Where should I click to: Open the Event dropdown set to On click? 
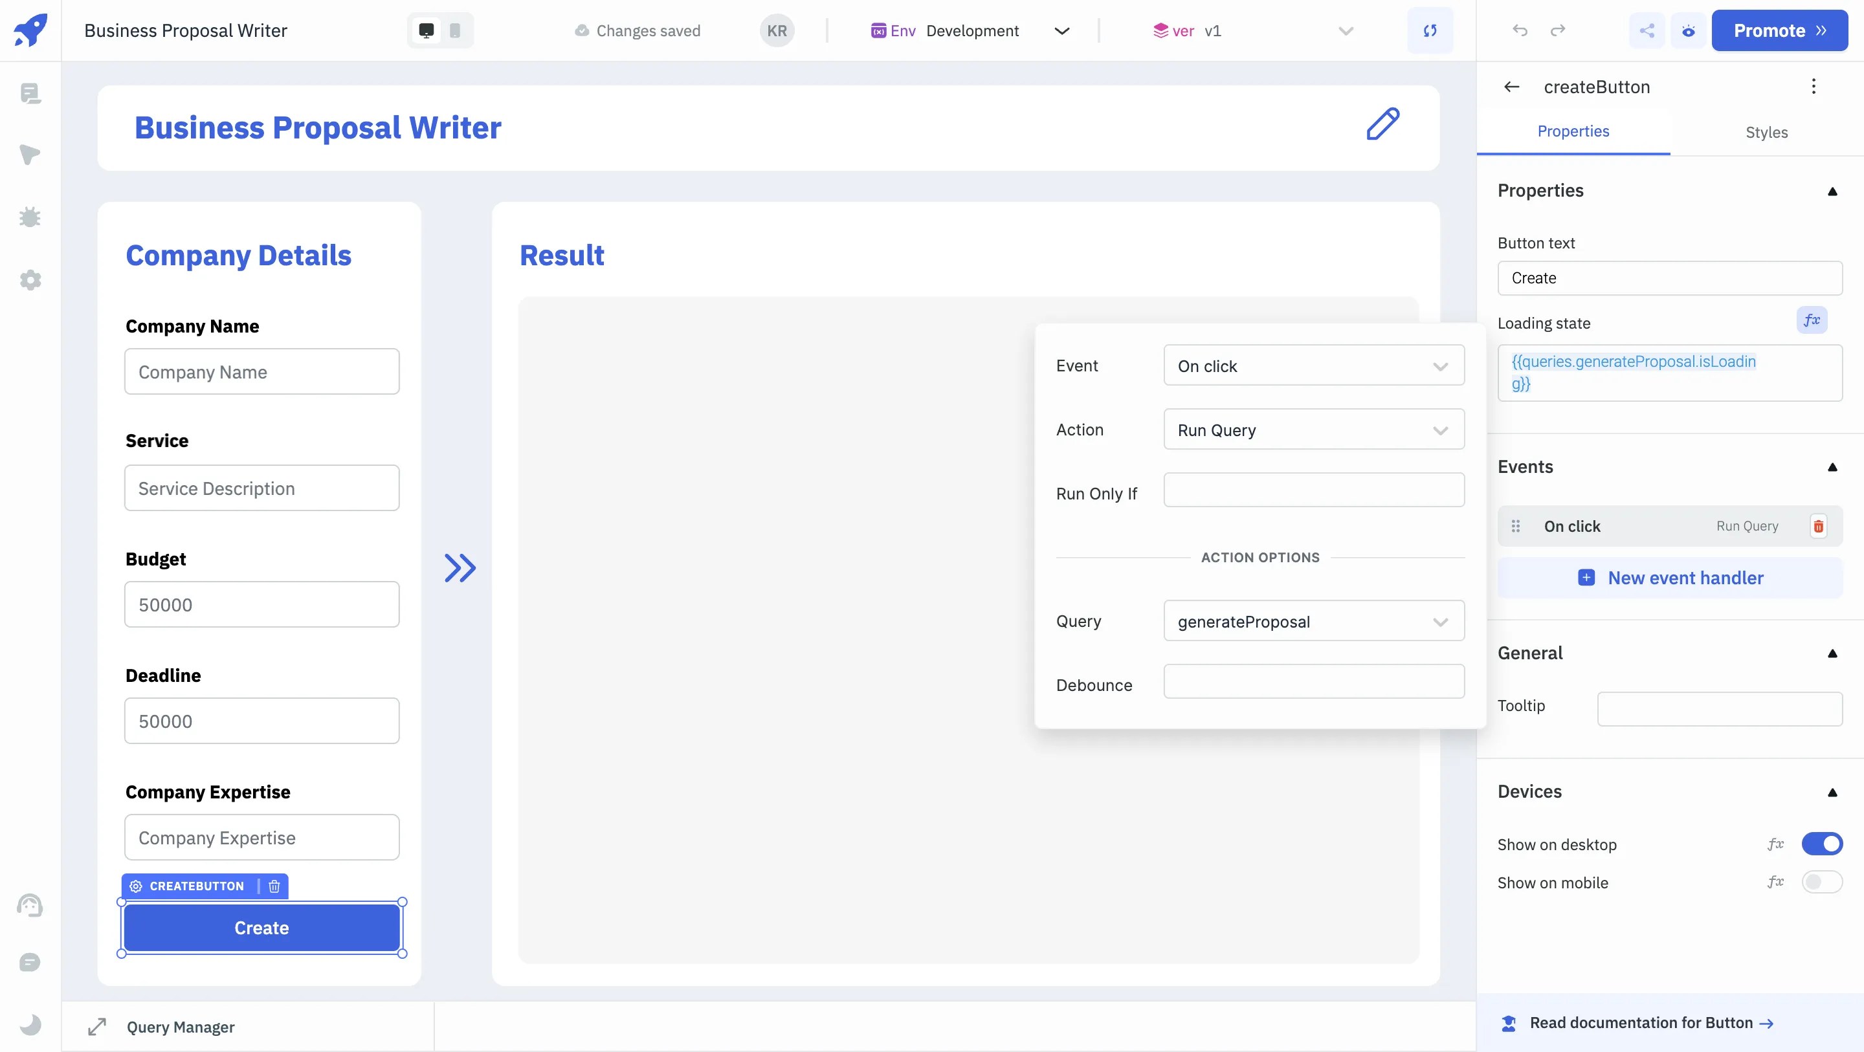pos(1314,366)
